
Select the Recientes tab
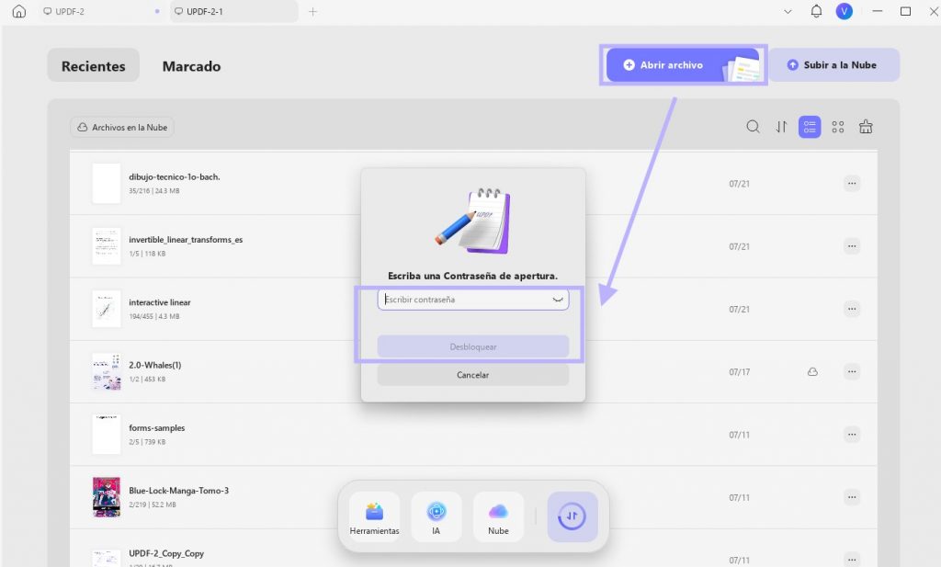[93, 66]
